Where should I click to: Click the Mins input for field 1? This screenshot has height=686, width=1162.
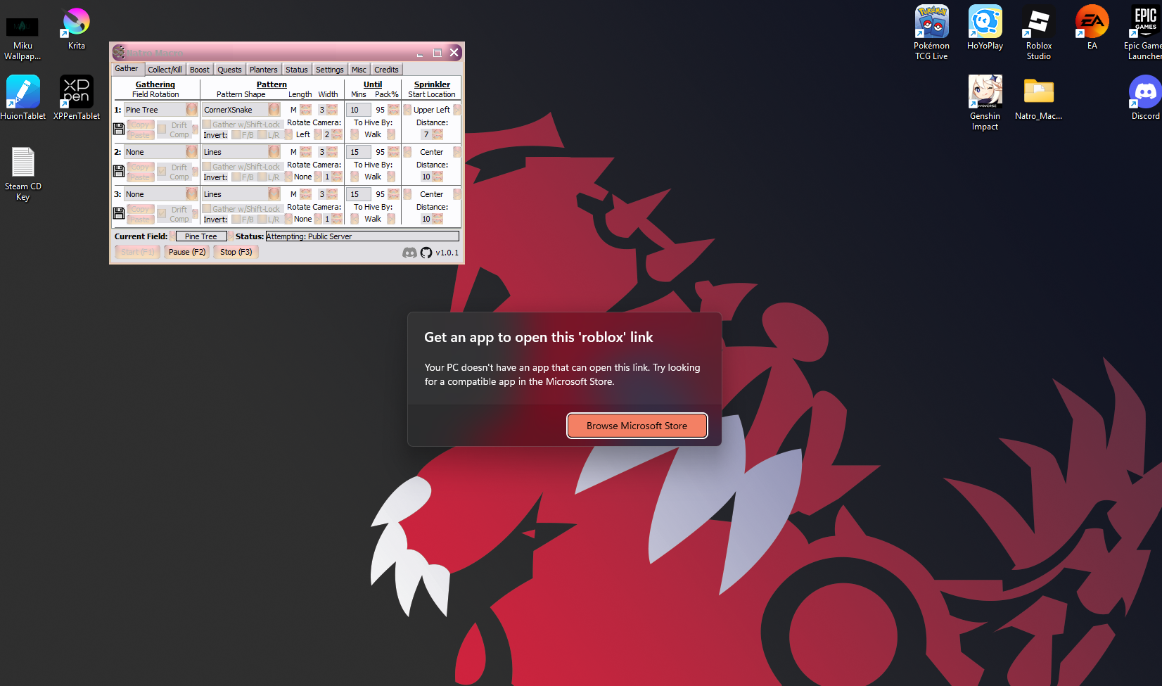[x=358, y=110]
